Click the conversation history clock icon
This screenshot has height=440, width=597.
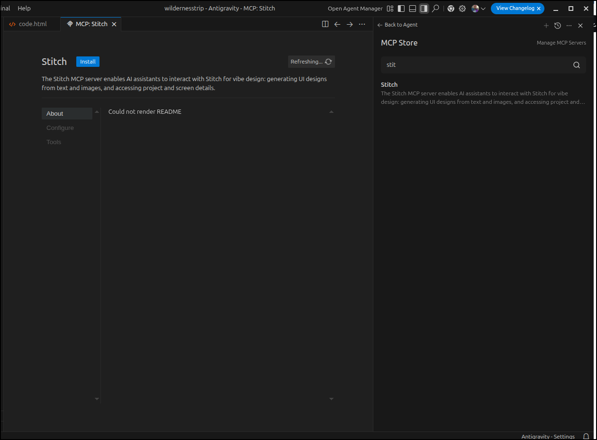pyautogui.click(x=558, y=26)
